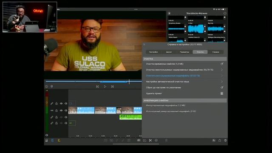Open the master volume icon below audio meter

[x=47, y=135]
